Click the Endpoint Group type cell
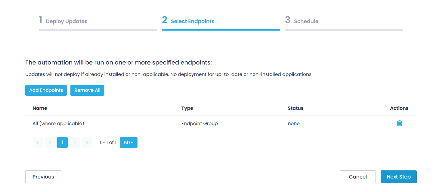 pos(199,124)
